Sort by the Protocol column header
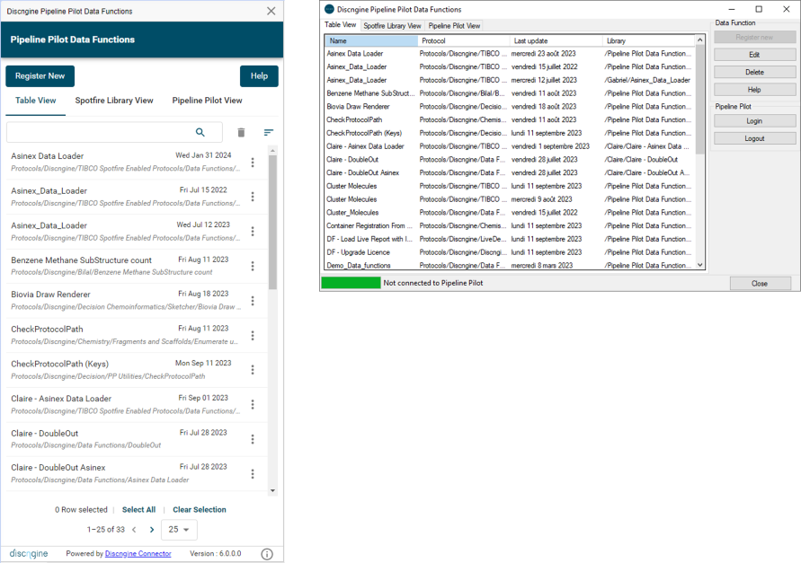The height and width of the screenshot is (563, 801). click(x=464, y=40)
